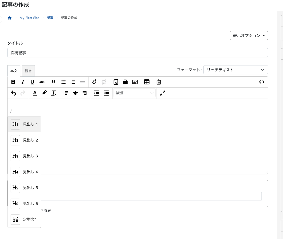The image size is (283, 239).
Task: Insert a blockquote
Action: [x=53, y=82]
